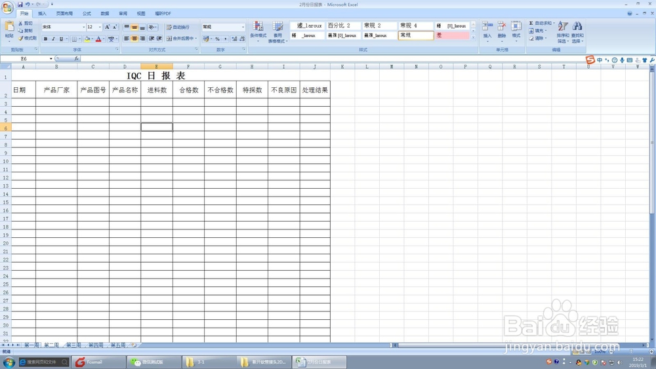Viewport: 656px width, 369px height.
Task: Toggle top vertical alignment
Action: click(x=127, y=27)
